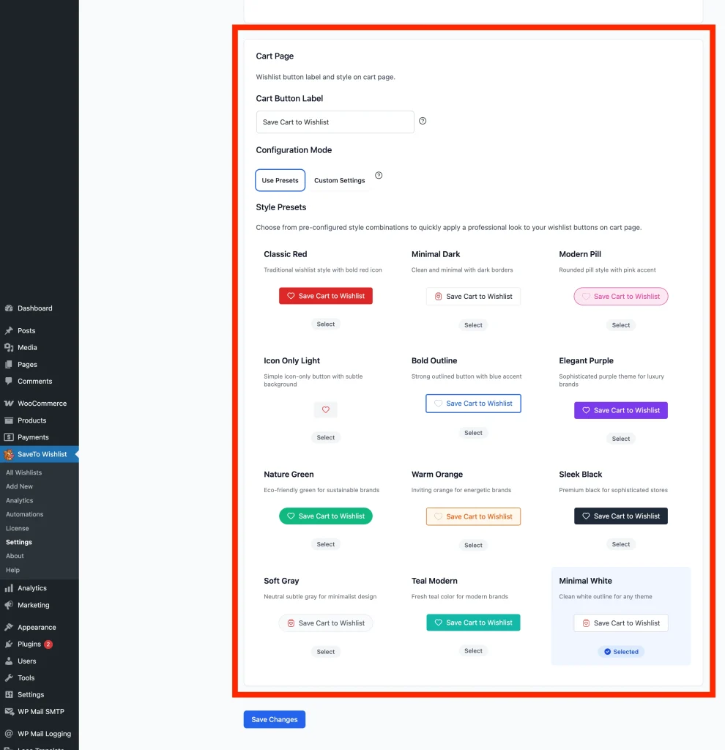
Task: Click the Appearance brush icon
Action: 9,627
